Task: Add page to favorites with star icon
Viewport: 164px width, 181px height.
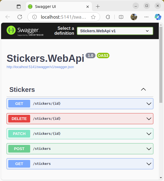Action: point(93,17)
